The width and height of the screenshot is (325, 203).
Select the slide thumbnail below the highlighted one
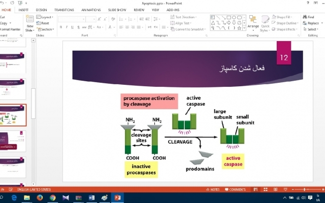coord(13,141)
